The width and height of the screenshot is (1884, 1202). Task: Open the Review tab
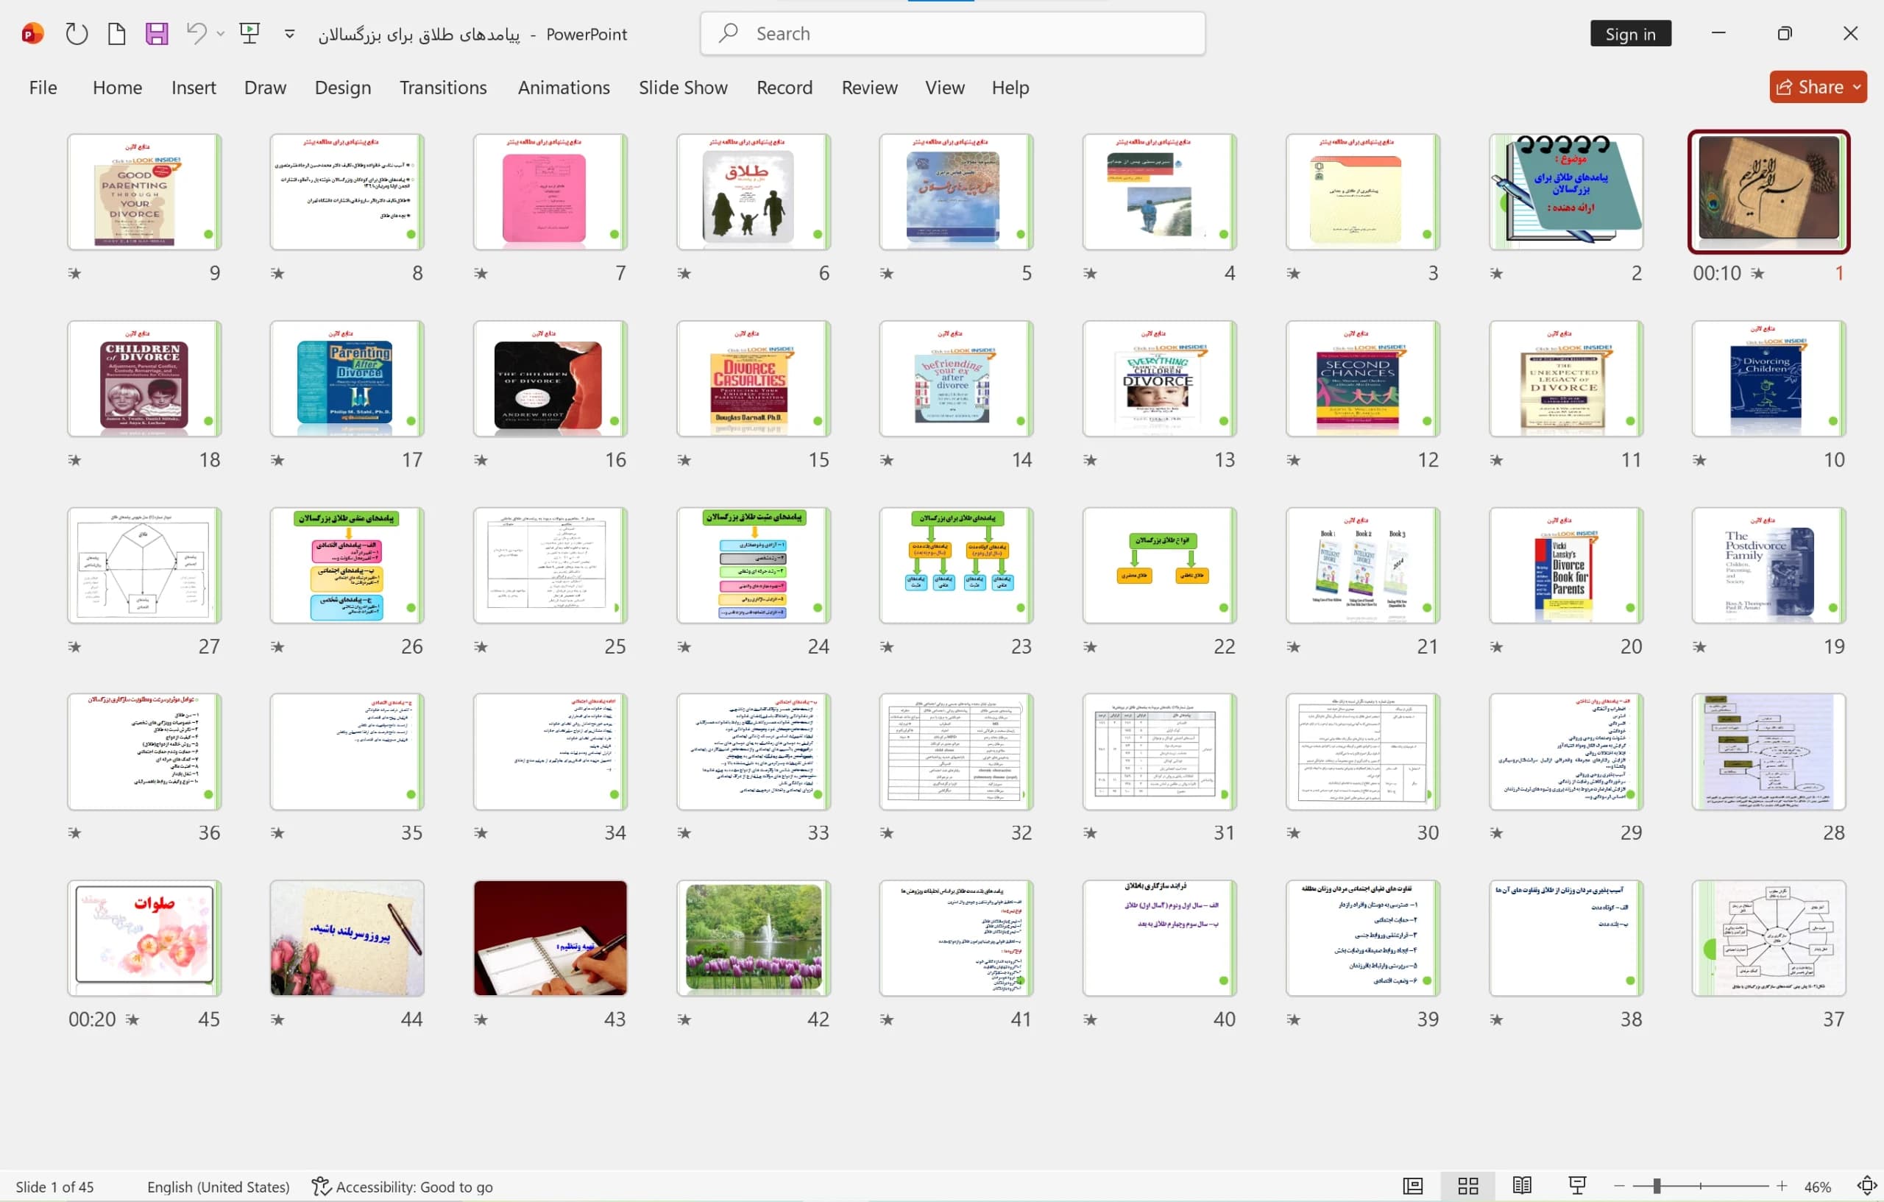pos(869,87)
